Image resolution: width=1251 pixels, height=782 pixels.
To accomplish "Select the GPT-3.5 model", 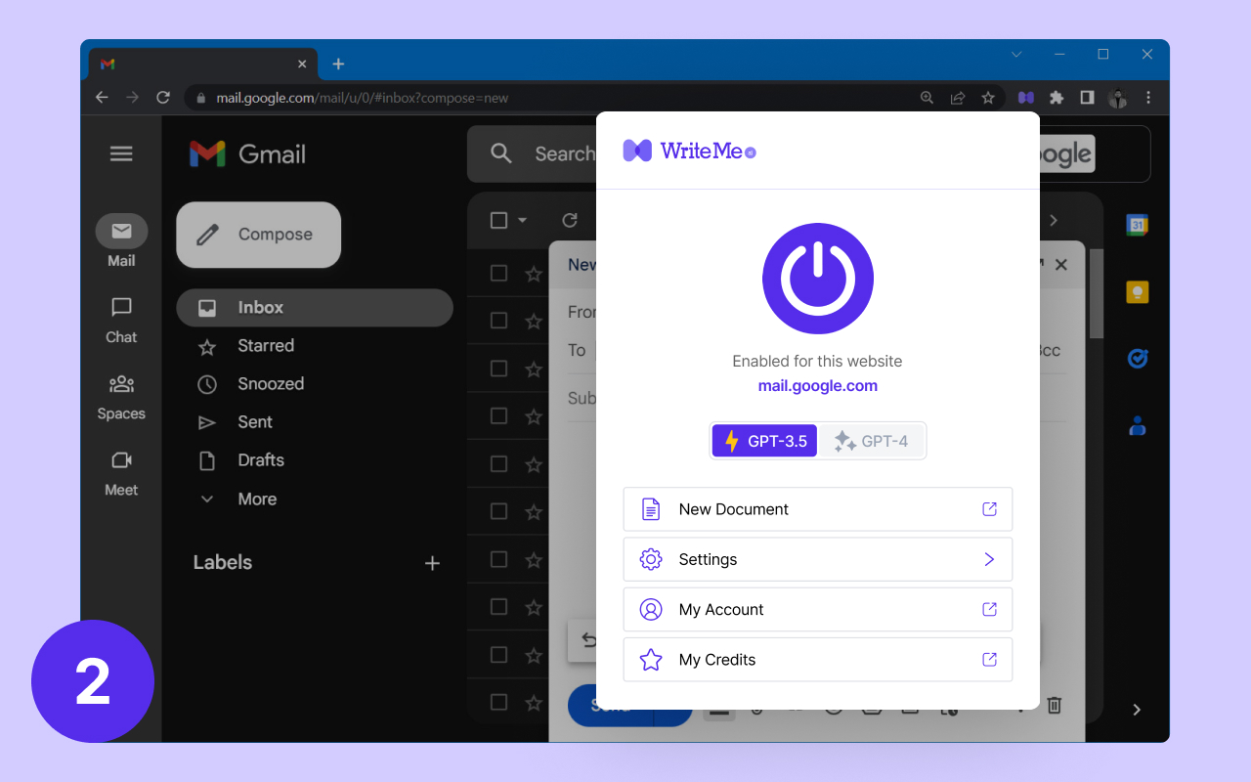I will point(764,441).
